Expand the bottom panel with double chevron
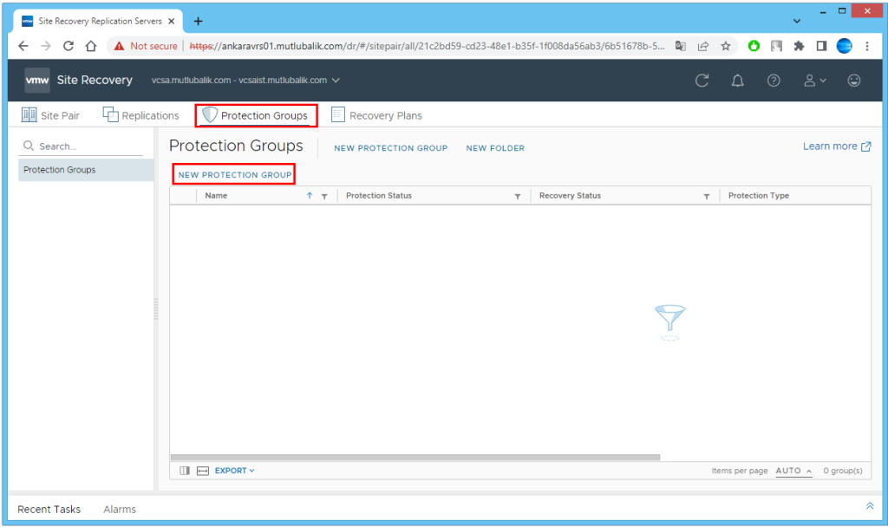Screen dimensions: 888x527 pos(870,506)
